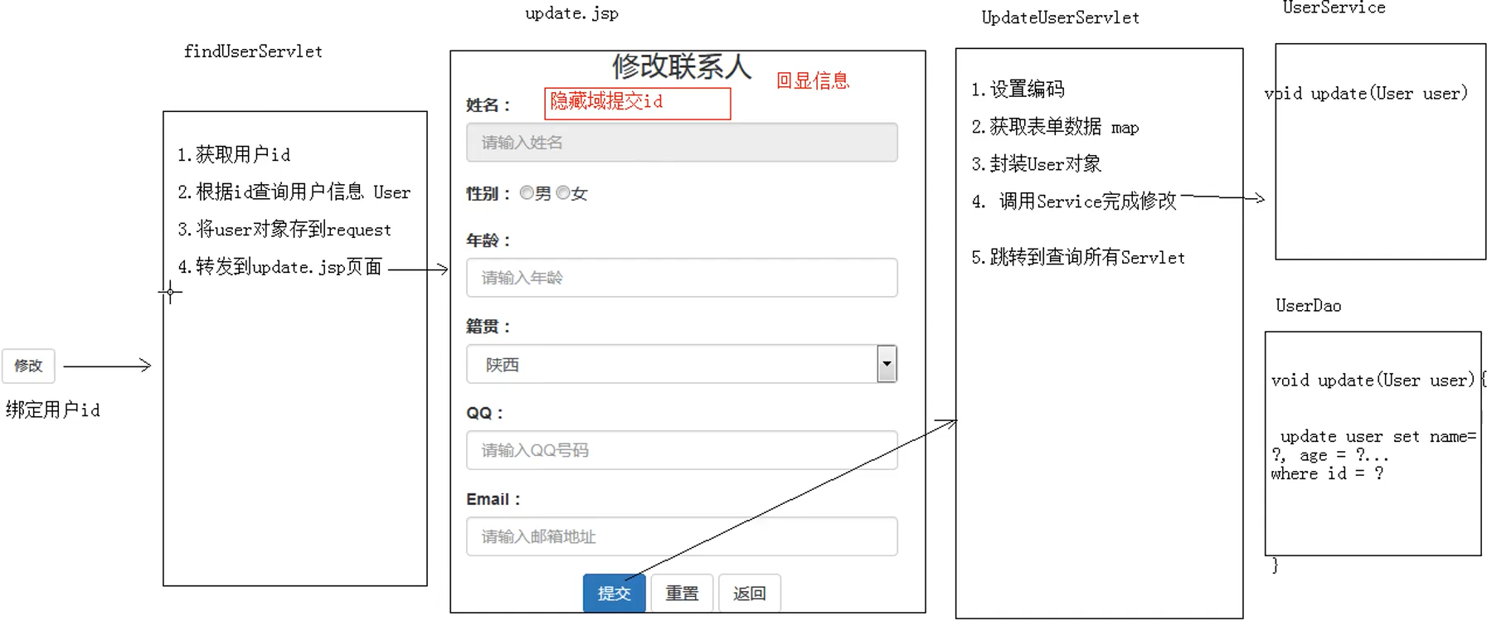This screenshot has height=621, width=1487.
Task: Click the red 回显信息 annotation
Action: pos(812,80)
